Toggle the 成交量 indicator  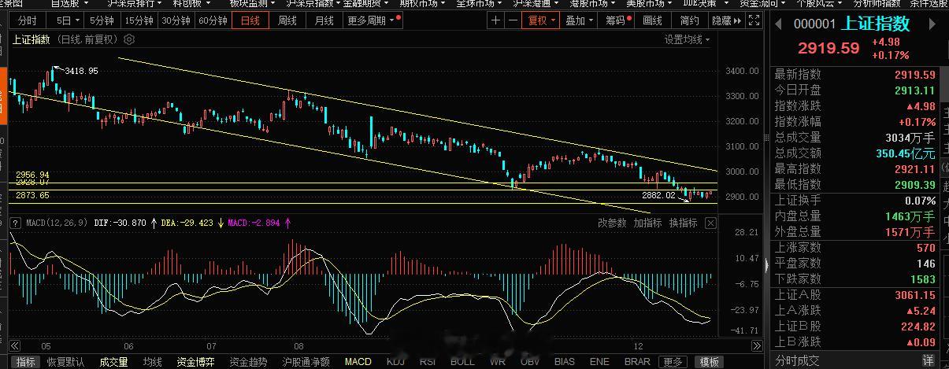[x=113, y=362]
